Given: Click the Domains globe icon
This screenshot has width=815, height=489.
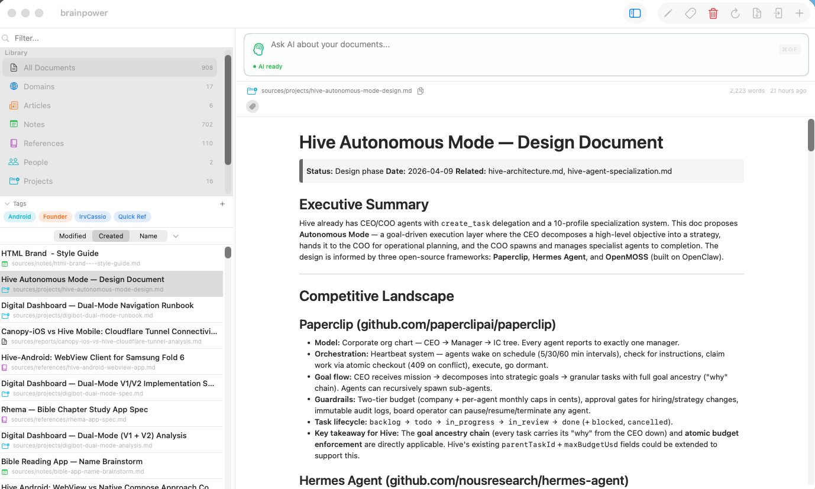Looking at the screenshot, I should click(x=14, y=86).
